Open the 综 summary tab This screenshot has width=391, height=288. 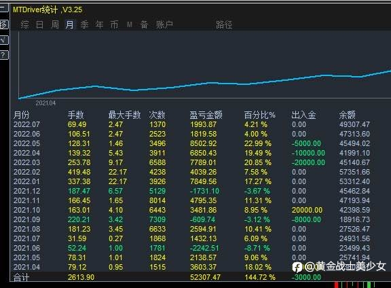pos(24,24)
